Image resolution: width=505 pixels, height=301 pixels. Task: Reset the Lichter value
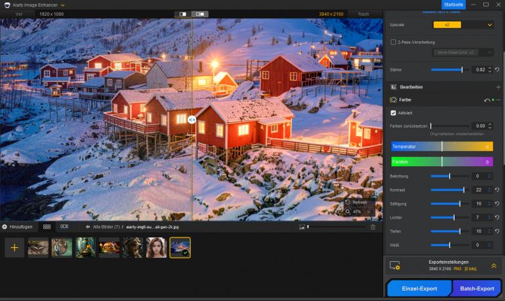click(497, 217)
